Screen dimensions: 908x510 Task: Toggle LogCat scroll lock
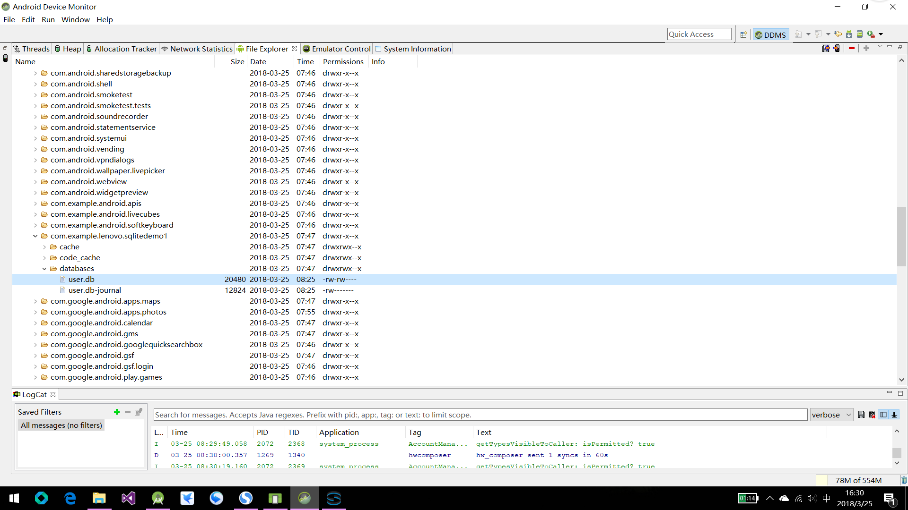click(x=894, y=415)
